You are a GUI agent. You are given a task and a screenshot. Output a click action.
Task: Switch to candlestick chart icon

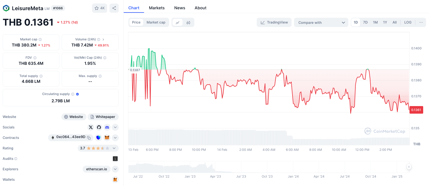click(188, 22)
